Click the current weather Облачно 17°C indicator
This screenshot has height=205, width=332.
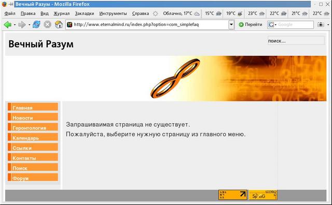pyautogui.click(x=181, y=13)
